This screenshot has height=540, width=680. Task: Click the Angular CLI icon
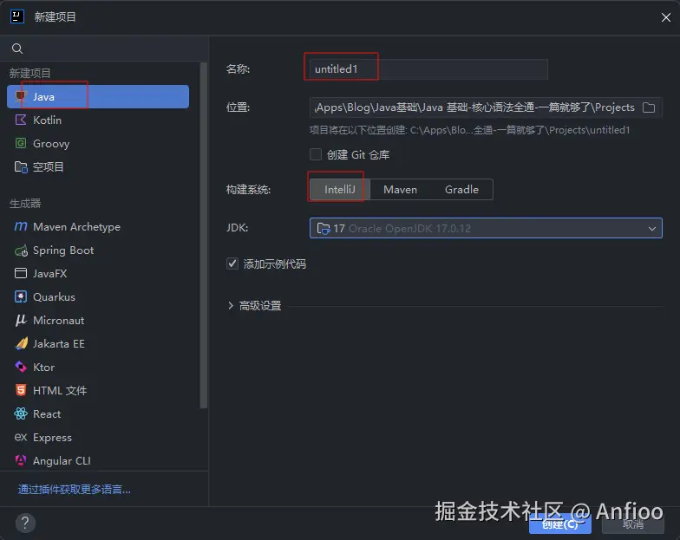(21, 460)
